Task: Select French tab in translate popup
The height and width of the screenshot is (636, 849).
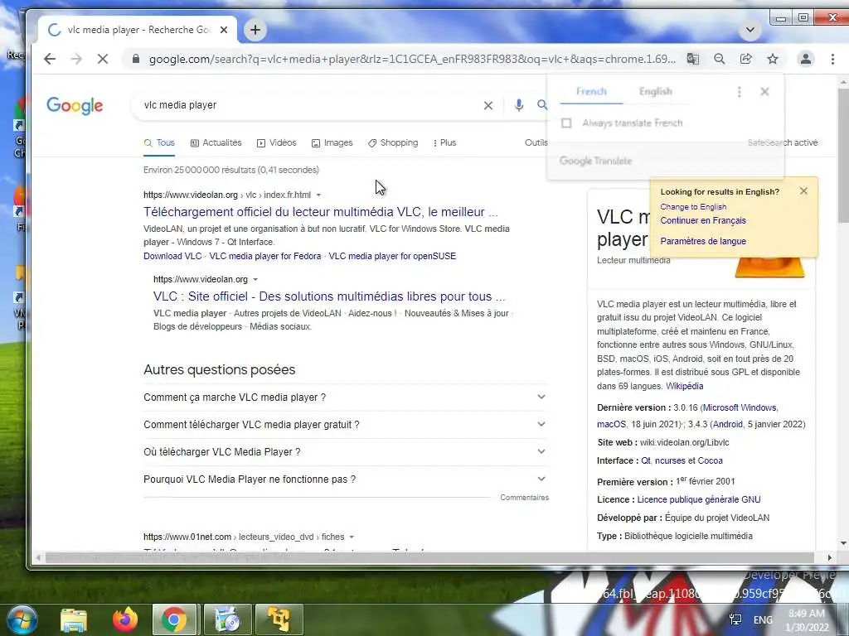Action: pos(591,91)
